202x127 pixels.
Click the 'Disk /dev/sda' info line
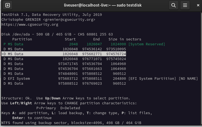click(x=57, y=34)
